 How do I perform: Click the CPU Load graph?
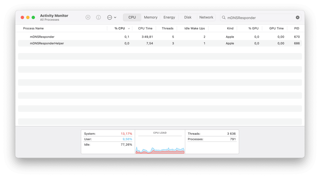click(x=160, y=144)
